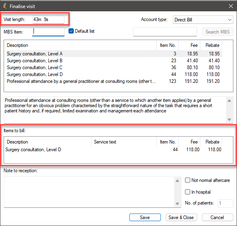Click the Save button
This screenshot has height=226, width=237.
145,218
